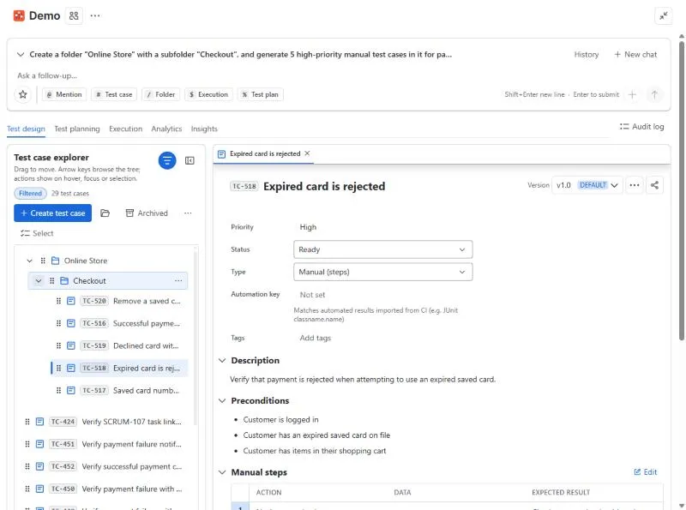Click the star favorite icon in chat box
The width and height of the screenshot is (686, 510).
point(23,94)
